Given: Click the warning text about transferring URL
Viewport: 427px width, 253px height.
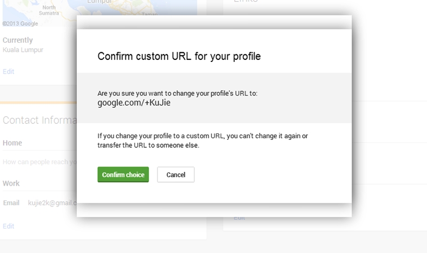Looking at the screenshot, I should pyautogui.click(x=203, y=140).
